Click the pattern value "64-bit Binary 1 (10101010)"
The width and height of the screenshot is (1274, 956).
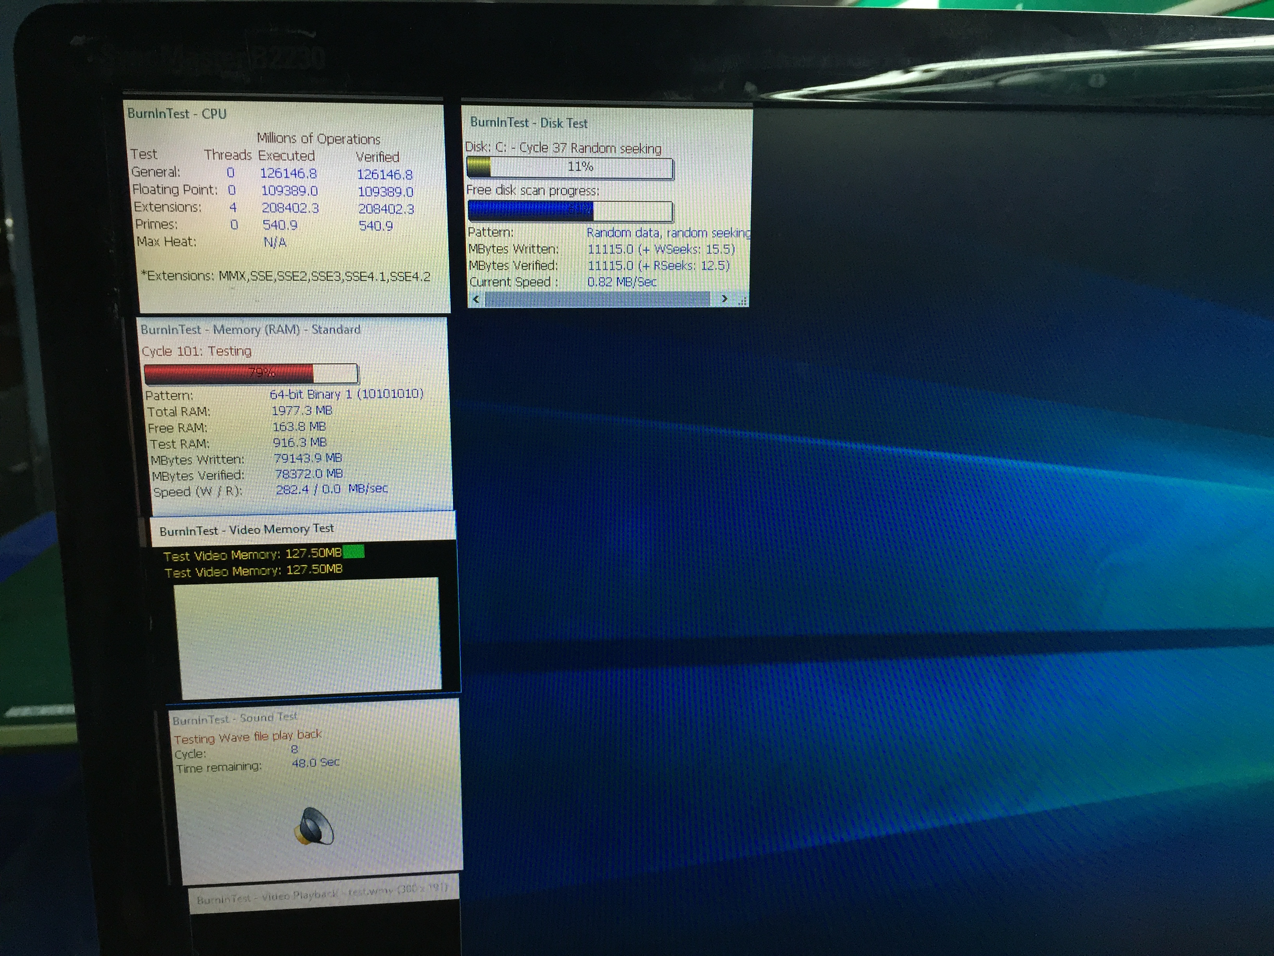pos(347,394)
